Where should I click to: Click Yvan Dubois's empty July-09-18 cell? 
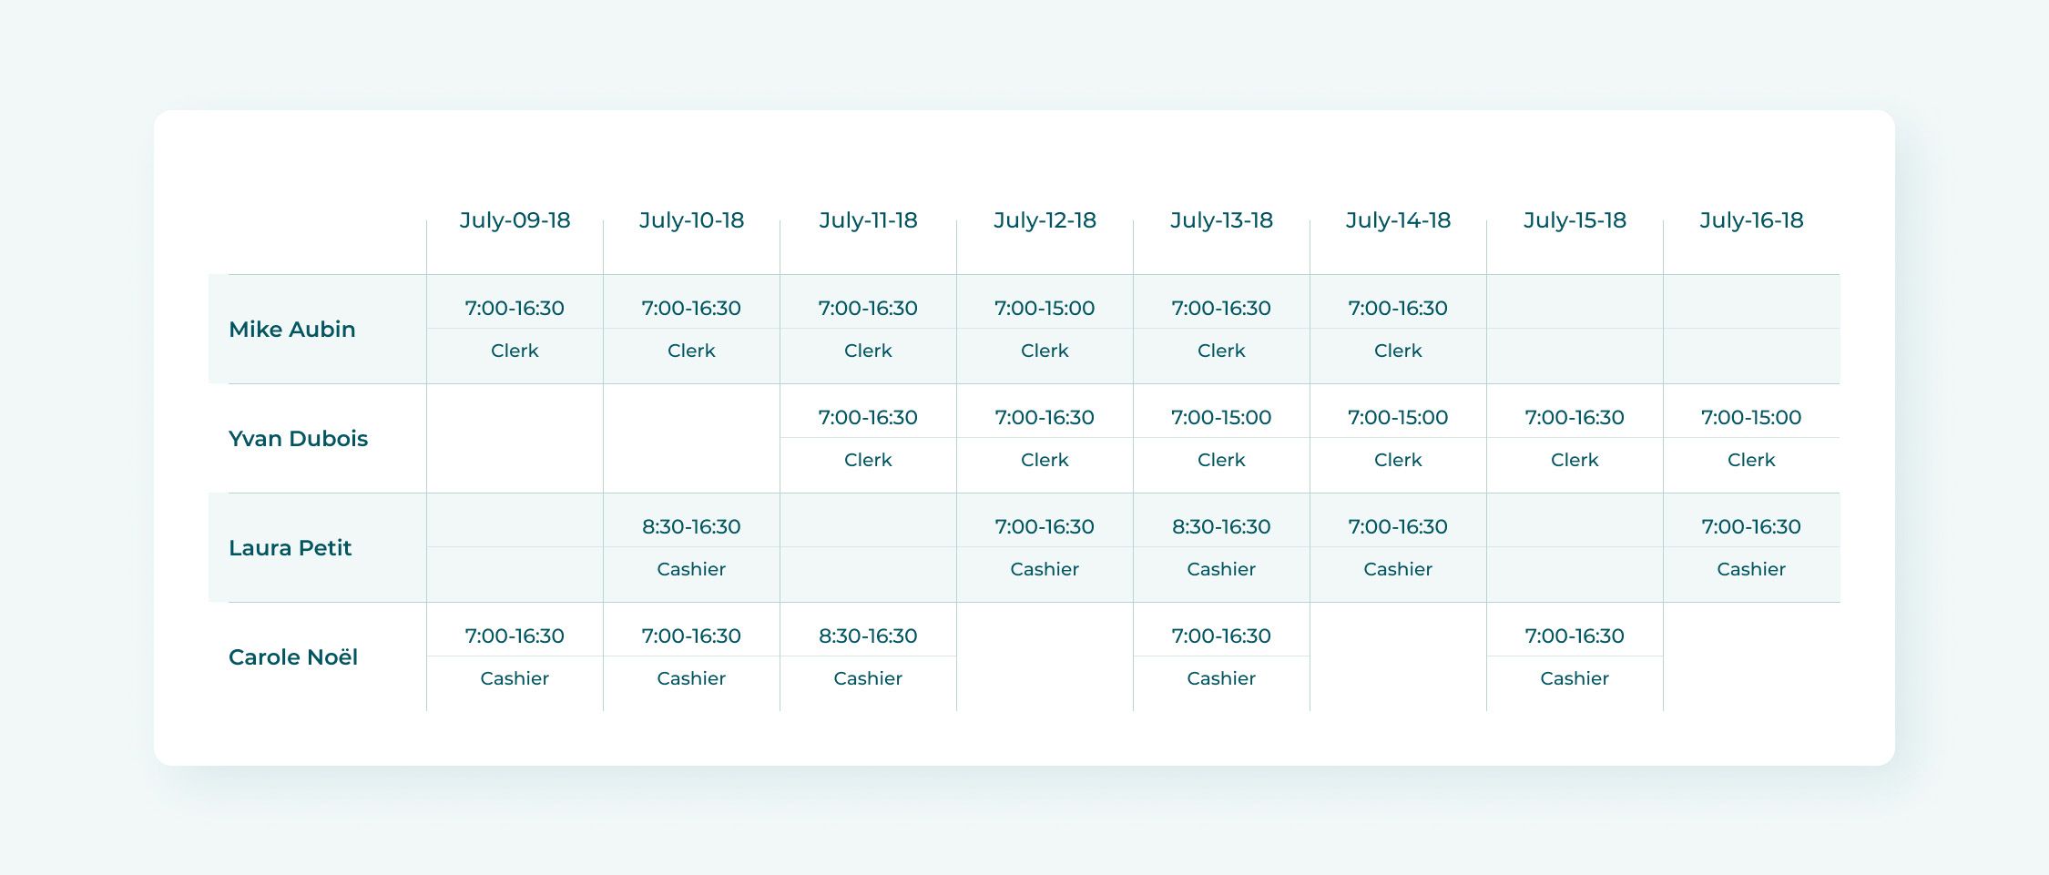pyautogui.click(x=515, y=438)
